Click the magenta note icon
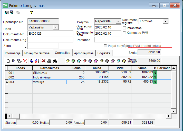This screenshot has height=131, width=183. pyautogui.click(x=96, y=61)
